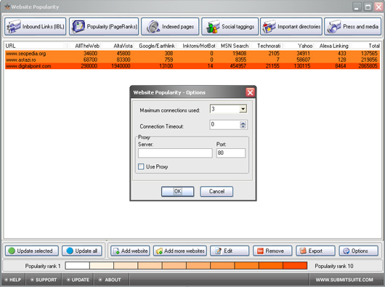Select the www.digitalpoint.com row
385x287 pixels.
pyautogui.click(x=192, y=66)
